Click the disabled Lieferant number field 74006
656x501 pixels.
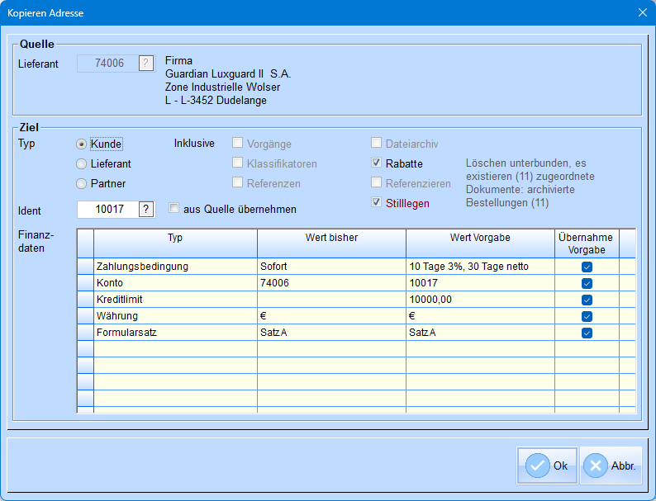click(108, 63)
